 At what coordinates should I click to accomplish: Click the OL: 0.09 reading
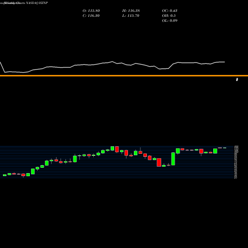pos(170,20)
